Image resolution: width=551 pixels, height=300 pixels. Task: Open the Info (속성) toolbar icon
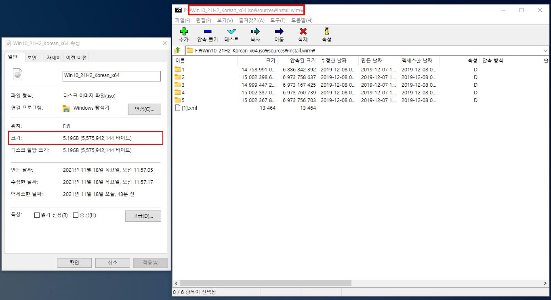pos(327,31)
